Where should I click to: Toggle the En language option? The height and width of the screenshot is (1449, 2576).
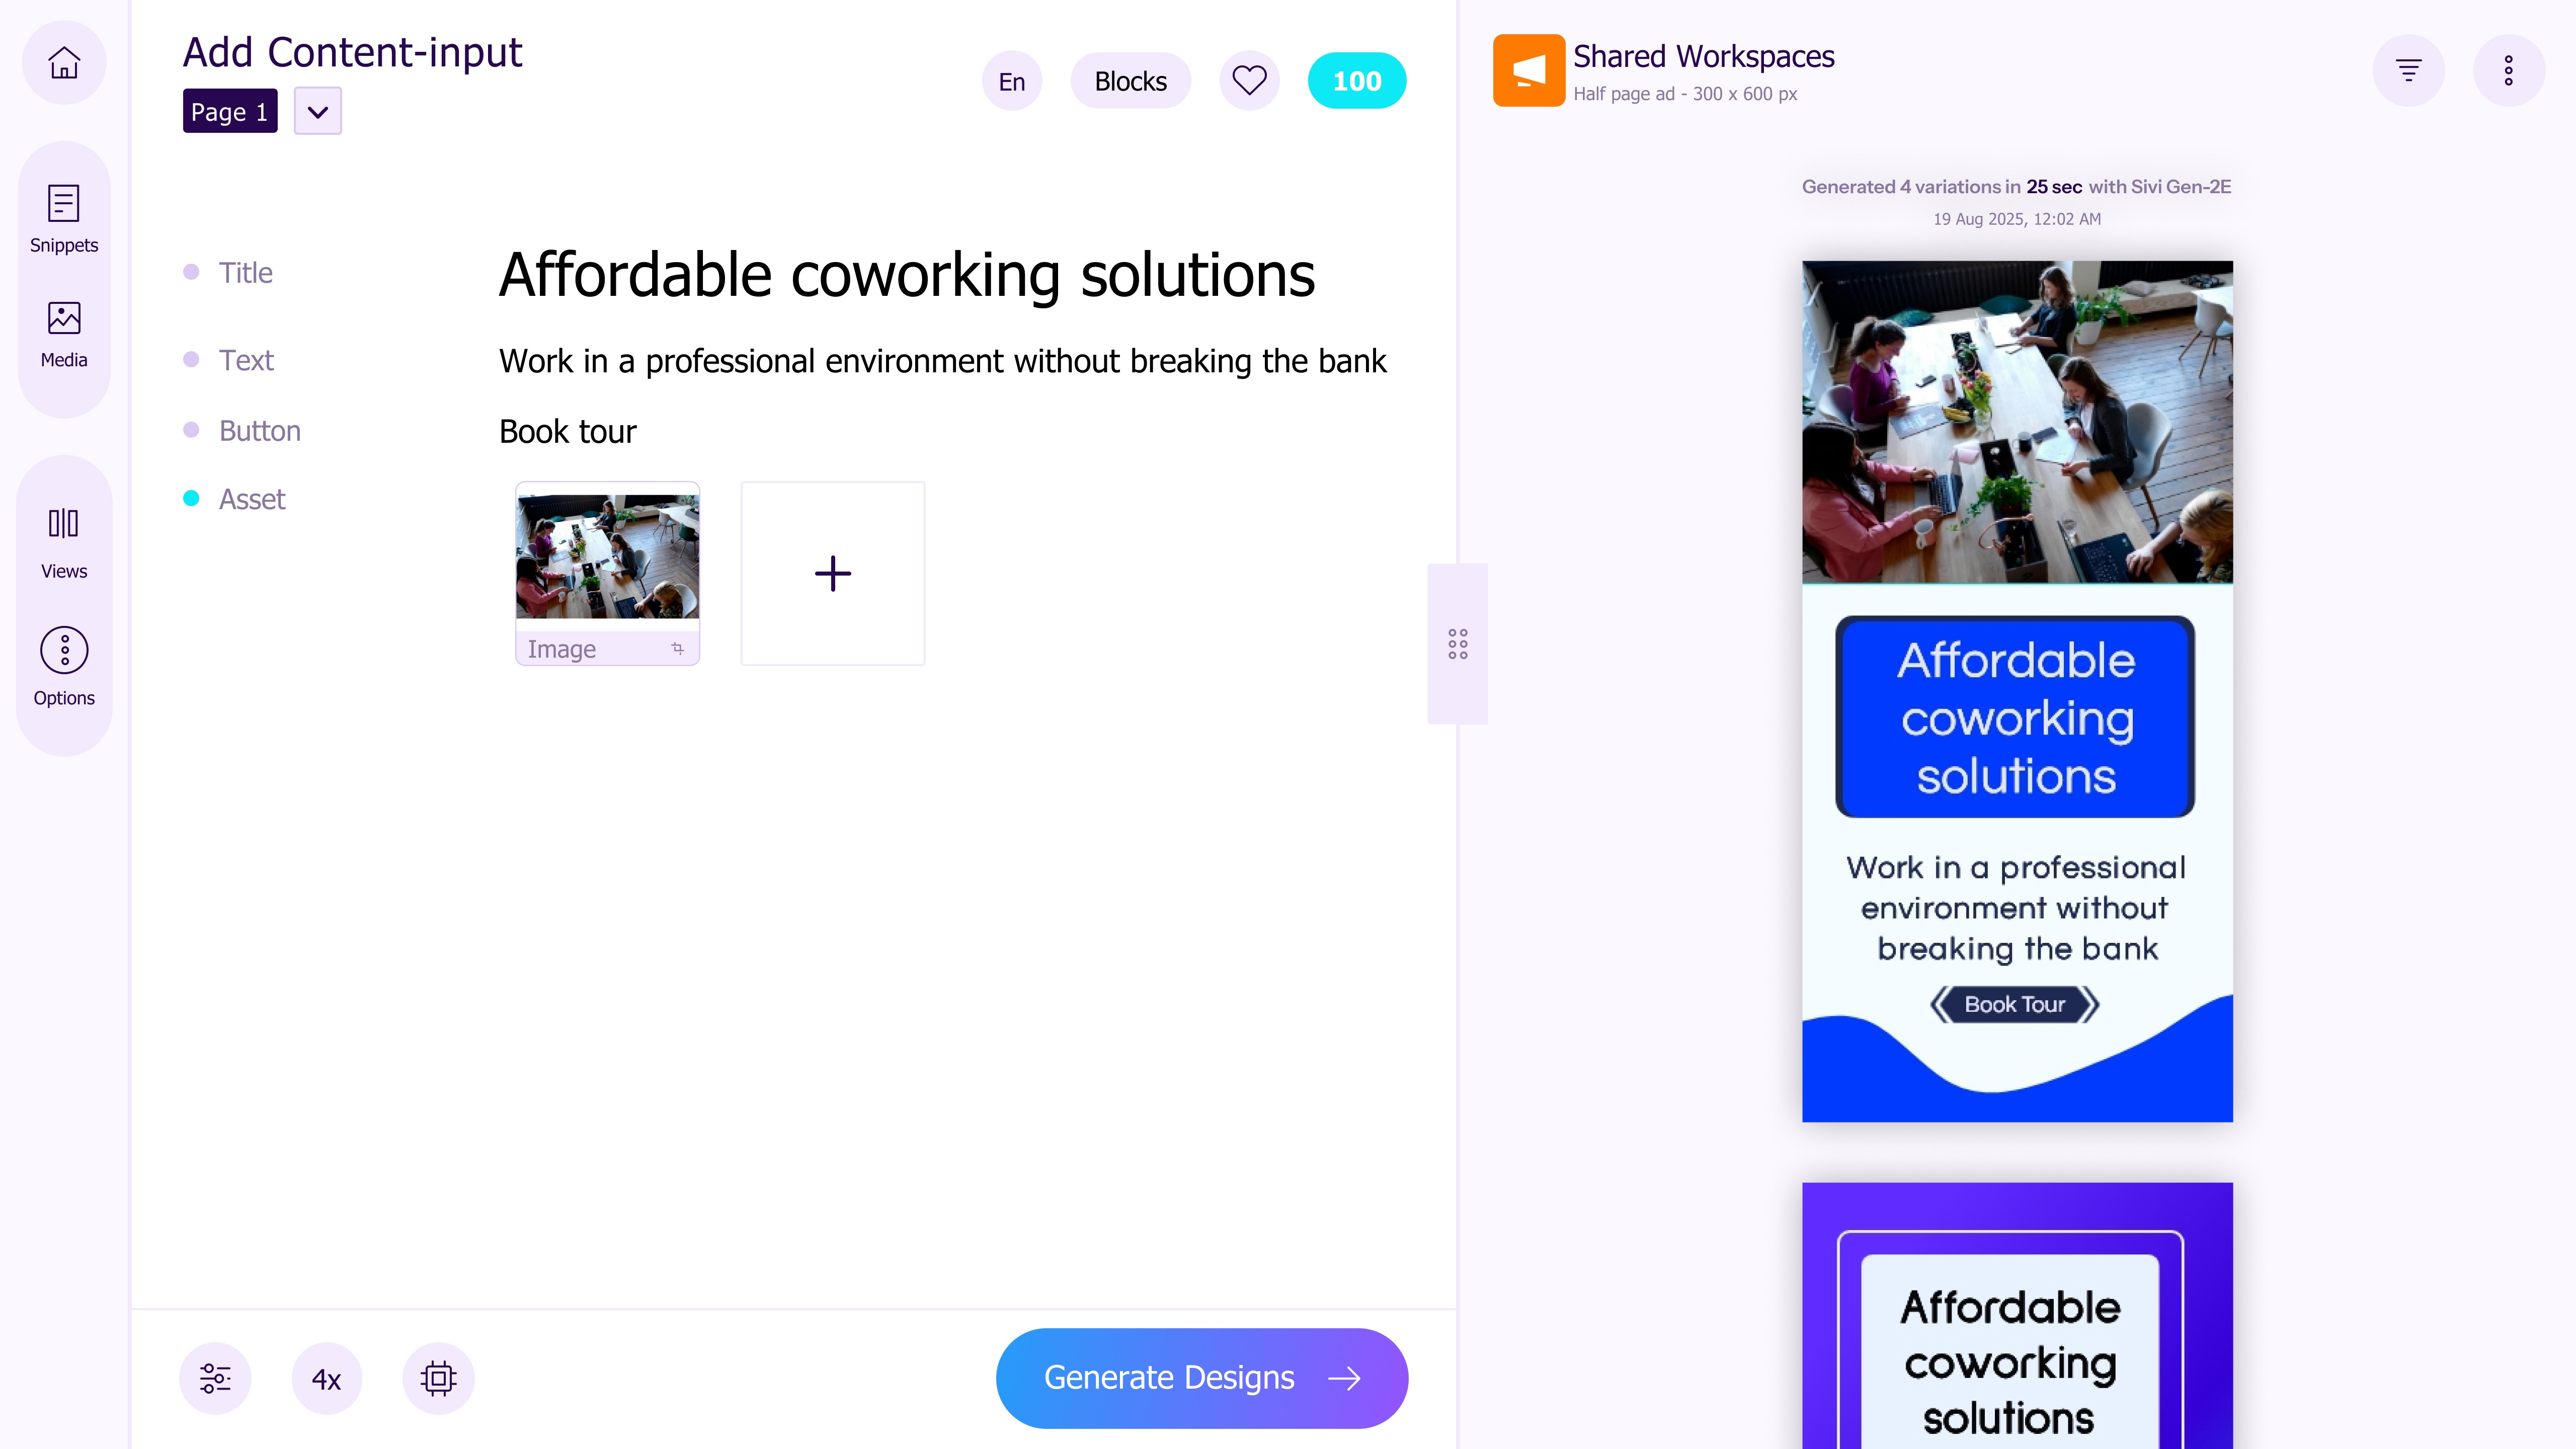coord(1011,80)
